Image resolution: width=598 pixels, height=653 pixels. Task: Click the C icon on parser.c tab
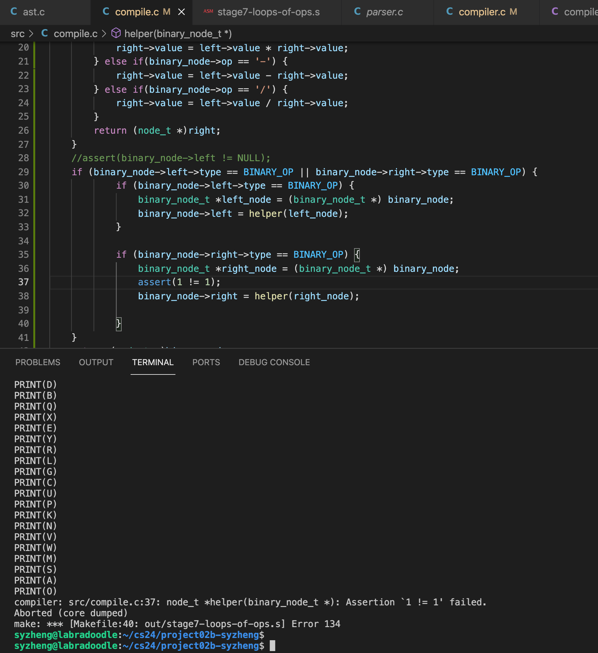pyautogui.click(x=357, y=12)
